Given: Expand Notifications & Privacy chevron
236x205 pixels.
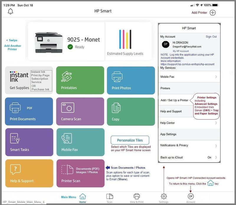Looking at the screenshot, I should [x=216, y=146].
